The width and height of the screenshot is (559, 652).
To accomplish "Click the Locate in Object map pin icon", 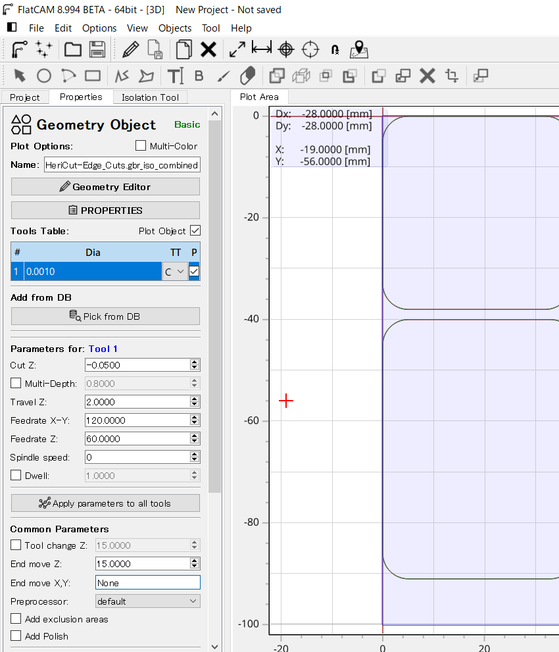I will pyautogui.click(x=359, y=49).
